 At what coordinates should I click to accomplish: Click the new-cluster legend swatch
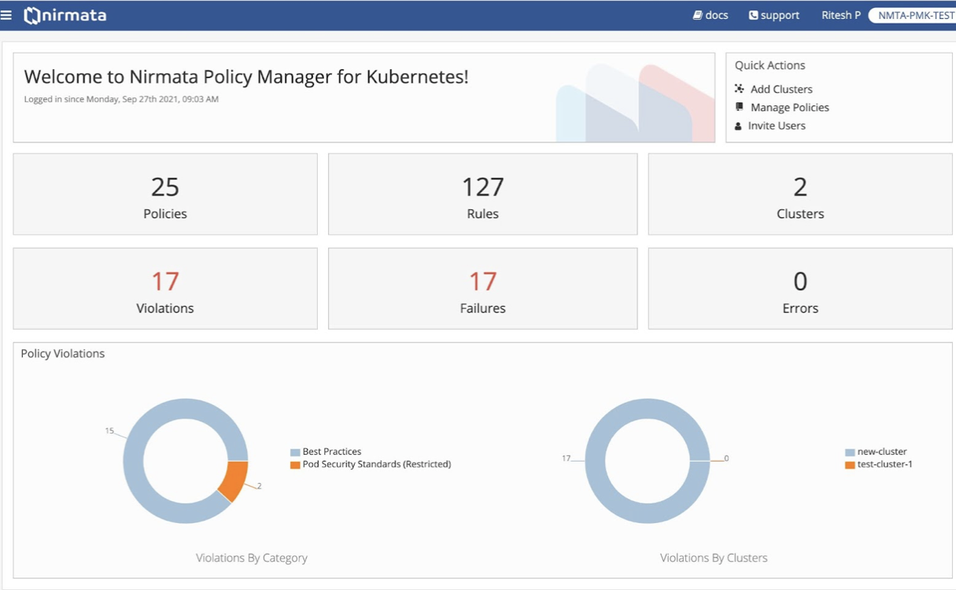(850, 452)
